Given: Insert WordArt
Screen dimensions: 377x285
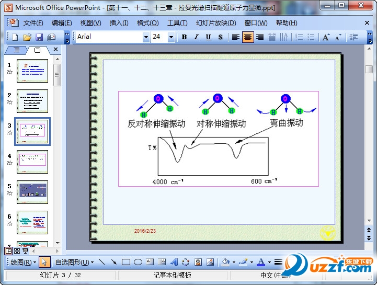Looking at the screenshot, I should (174, 262).
